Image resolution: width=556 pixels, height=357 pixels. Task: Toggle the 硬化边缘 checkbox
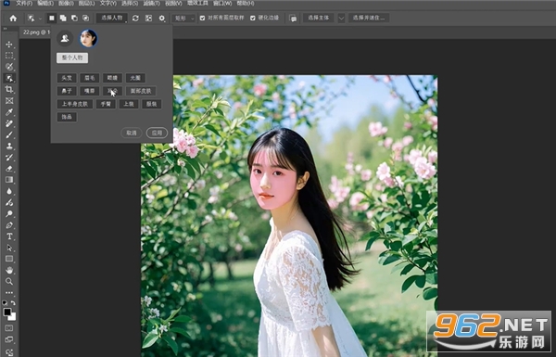click(253, 18)
